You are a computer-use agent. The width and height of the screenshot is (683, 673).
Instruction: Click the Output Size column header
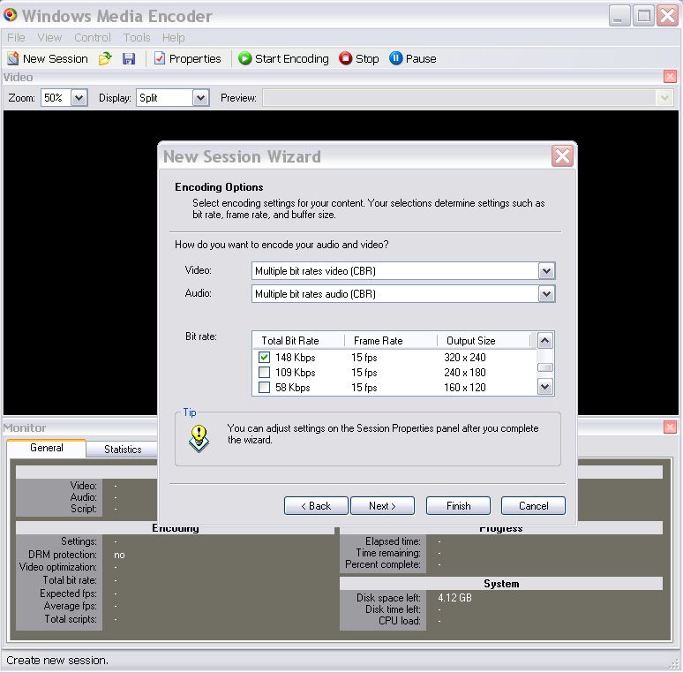(484, 341)
